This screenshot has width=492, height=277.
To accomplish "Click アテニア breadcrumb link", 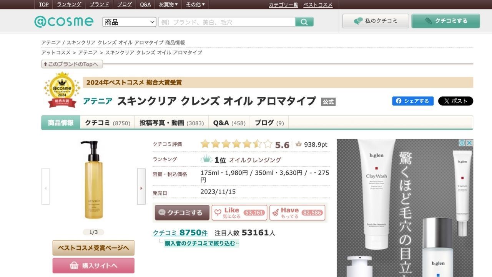I will click(88, 52).
